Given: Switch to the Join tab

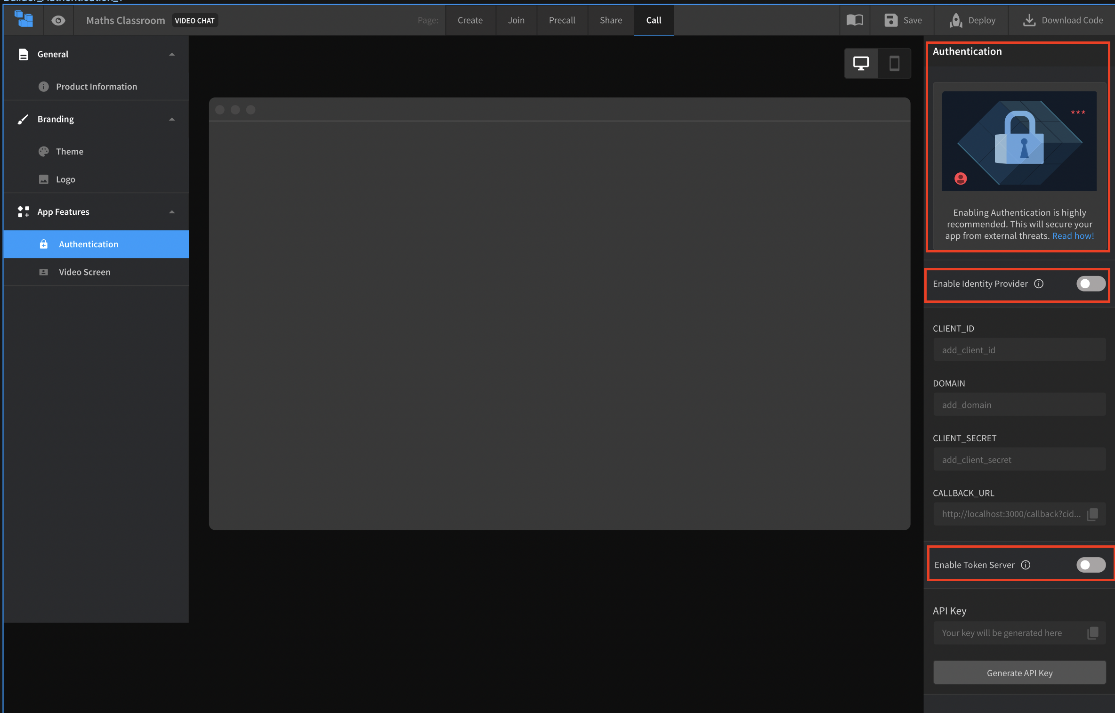Looking at the screenshot, I should click(516, 20).
